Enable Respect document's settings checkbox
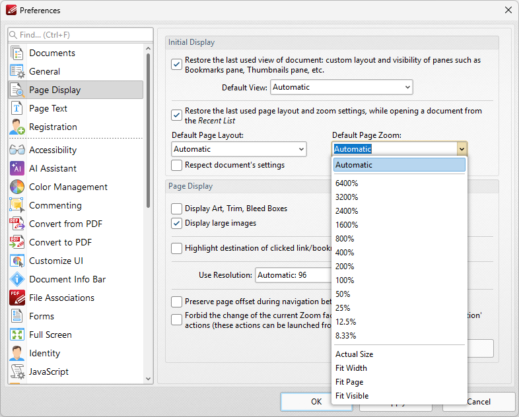The width and height of the screenshot is (519, 417). (x=176, y=165)
